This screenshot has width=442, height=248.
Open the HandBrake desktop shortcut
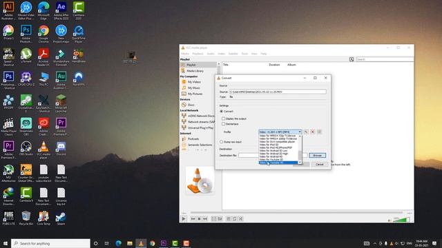tap(78, 55)
